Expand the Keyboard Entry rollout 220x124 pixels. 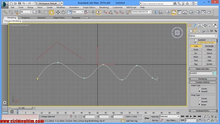[202, 111]
